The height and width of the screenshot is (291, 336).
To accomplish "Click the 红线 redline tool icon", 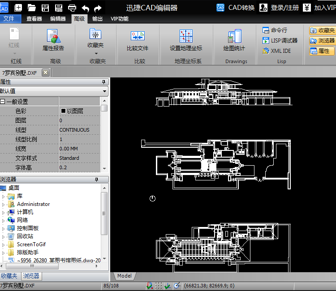I will pyautogui.click(x=14, y=34).
